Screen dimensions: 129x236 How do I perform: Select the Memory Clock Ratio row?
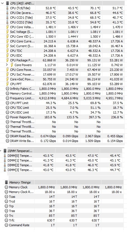coord(64,192)
